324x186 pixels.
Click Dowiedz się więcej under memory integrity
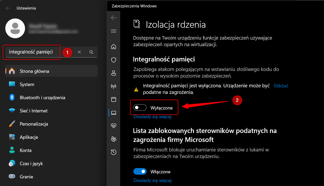coord(152,117)
